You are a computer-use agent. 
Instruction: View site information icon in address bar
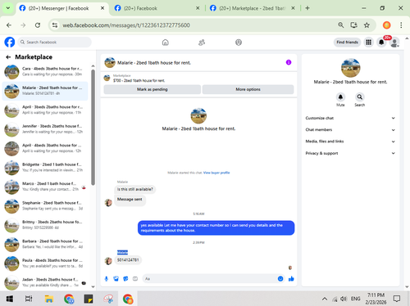click(x=55, y=25)
